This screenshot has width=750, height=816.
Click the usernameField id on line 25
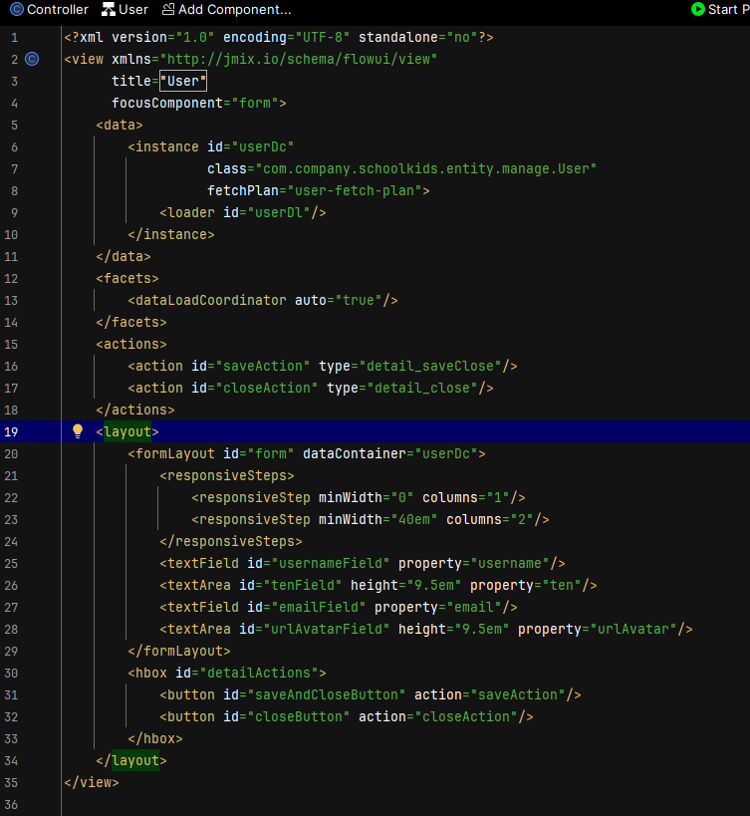(331, 564)
